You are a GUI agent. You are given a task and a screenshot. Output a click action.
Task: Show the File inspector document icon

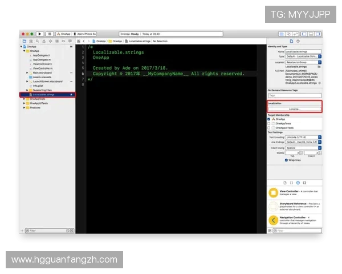pyautogui.click(x=291, y=41)
